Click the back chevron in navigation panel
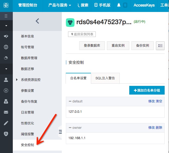 (37, 21)
